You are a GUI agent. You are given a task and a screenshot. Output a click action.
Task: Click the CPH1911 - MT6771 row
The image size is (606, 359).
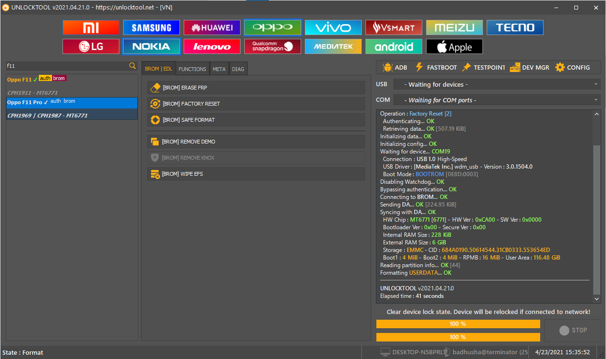(x=72, y=92)
